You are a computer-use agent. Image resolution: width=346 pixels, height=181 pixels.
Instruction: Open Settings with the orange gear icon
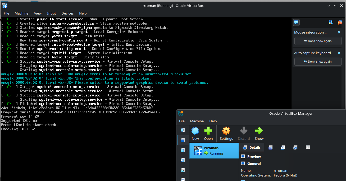click(x=226, y=133)
